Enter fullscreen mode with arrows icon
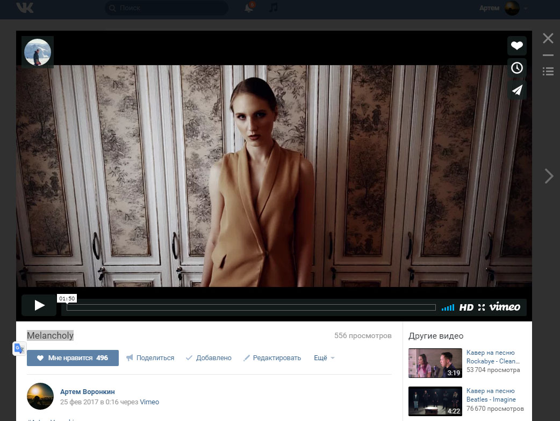 (x=482, y=307)
